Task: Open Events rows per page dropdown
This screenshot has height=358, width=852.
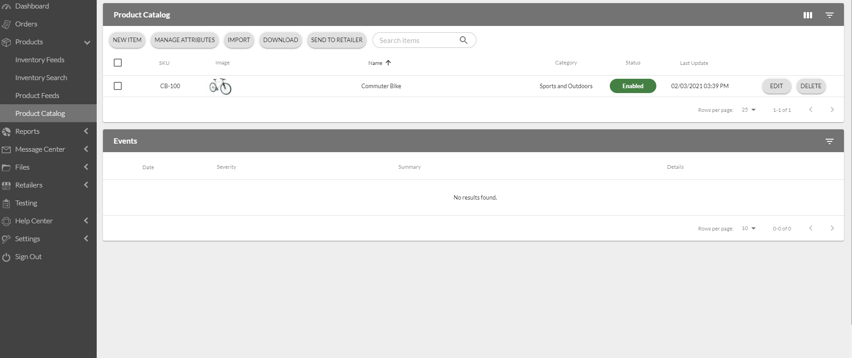Action: pos(749,228)
